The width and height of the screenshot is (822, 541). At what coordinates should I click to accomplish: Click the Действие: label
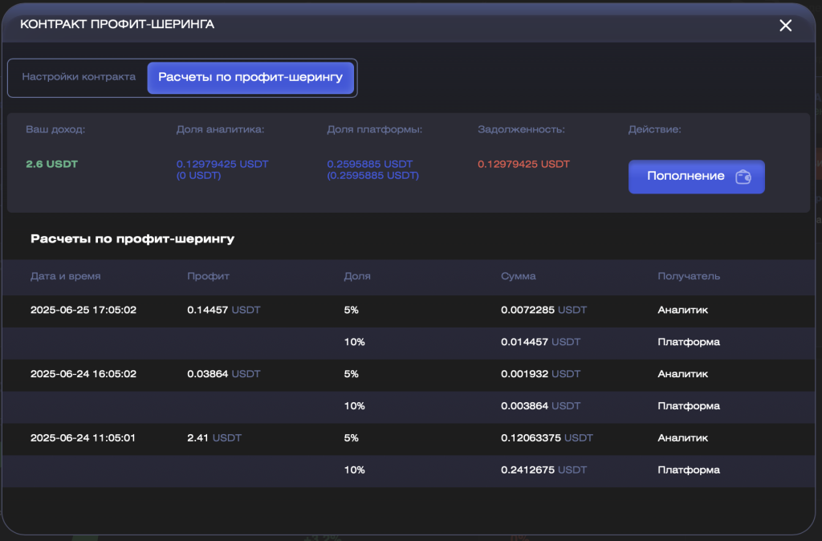coord(655,129)
